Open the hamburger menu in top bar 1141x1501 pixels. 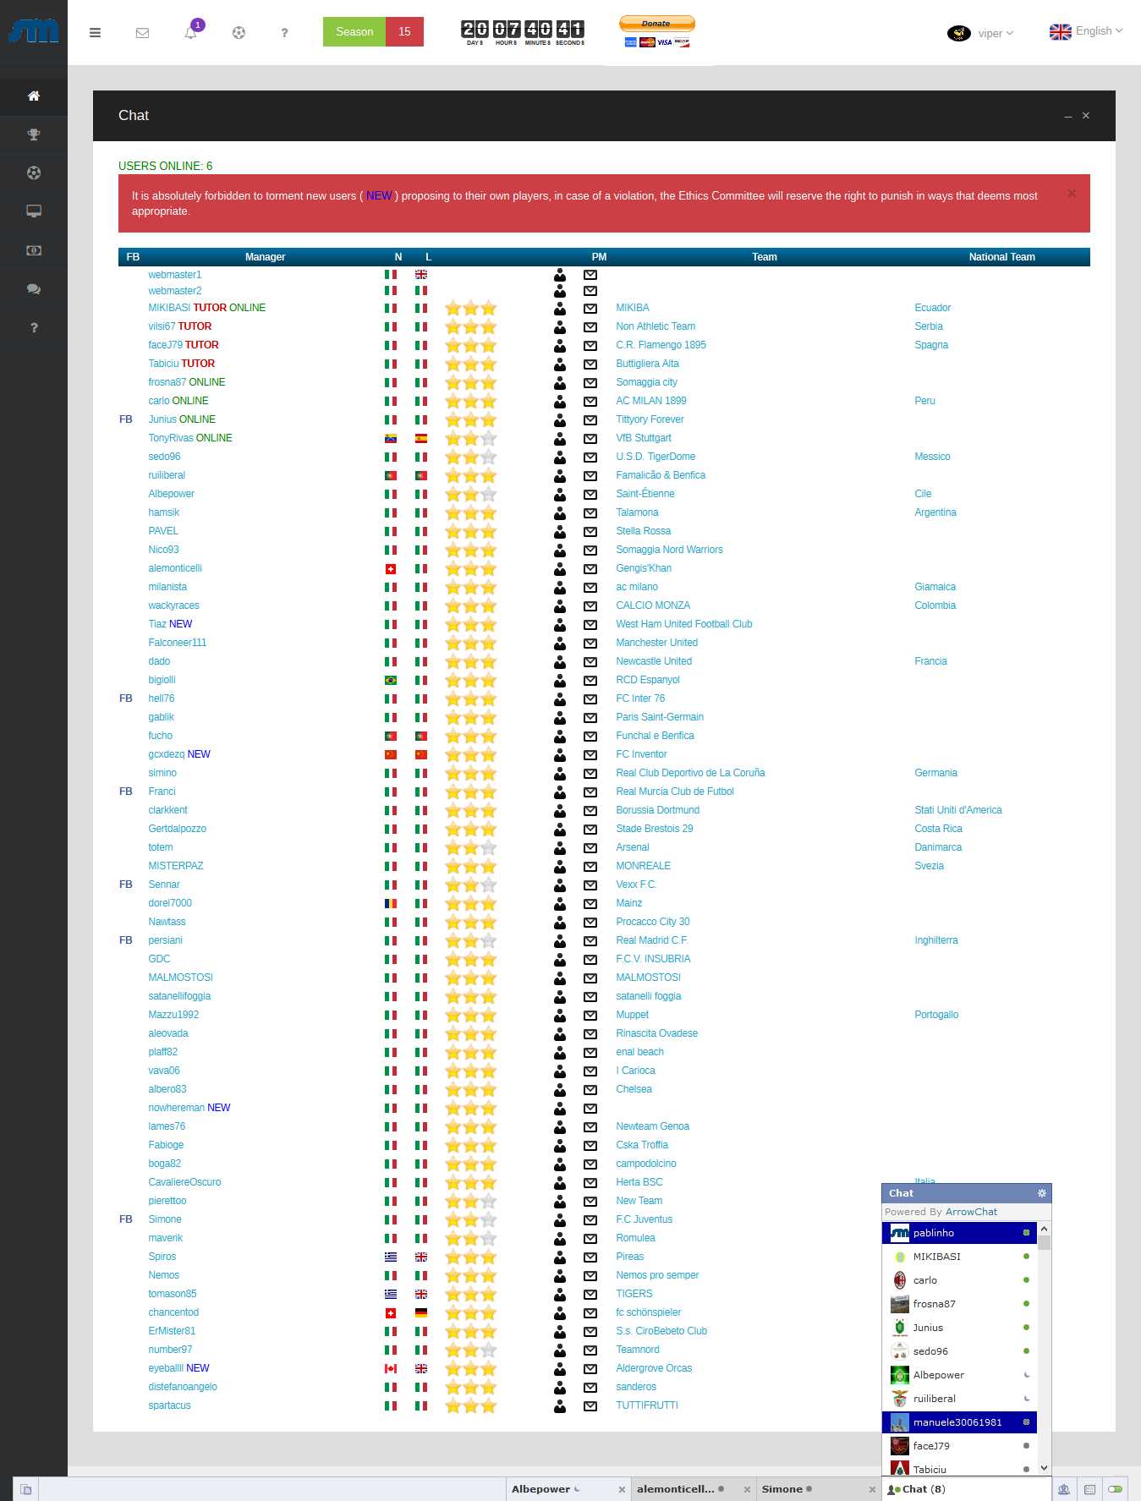tap(95, 32)
